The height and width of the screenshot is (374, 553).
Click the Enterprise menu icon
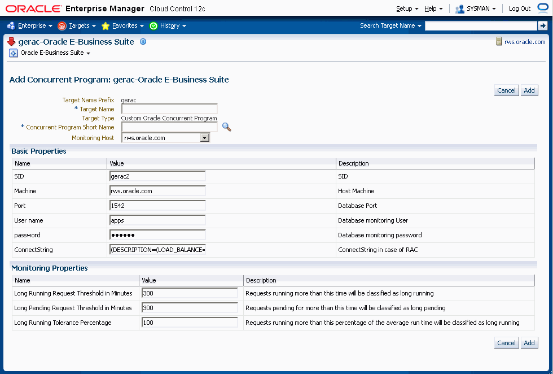[11, 26]
